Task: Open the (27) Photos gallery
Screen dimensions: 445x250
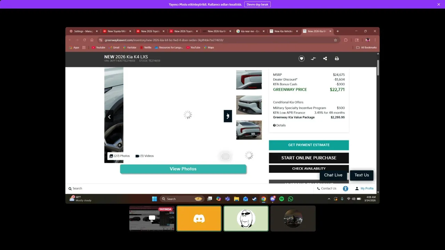Action: point(119,156)
